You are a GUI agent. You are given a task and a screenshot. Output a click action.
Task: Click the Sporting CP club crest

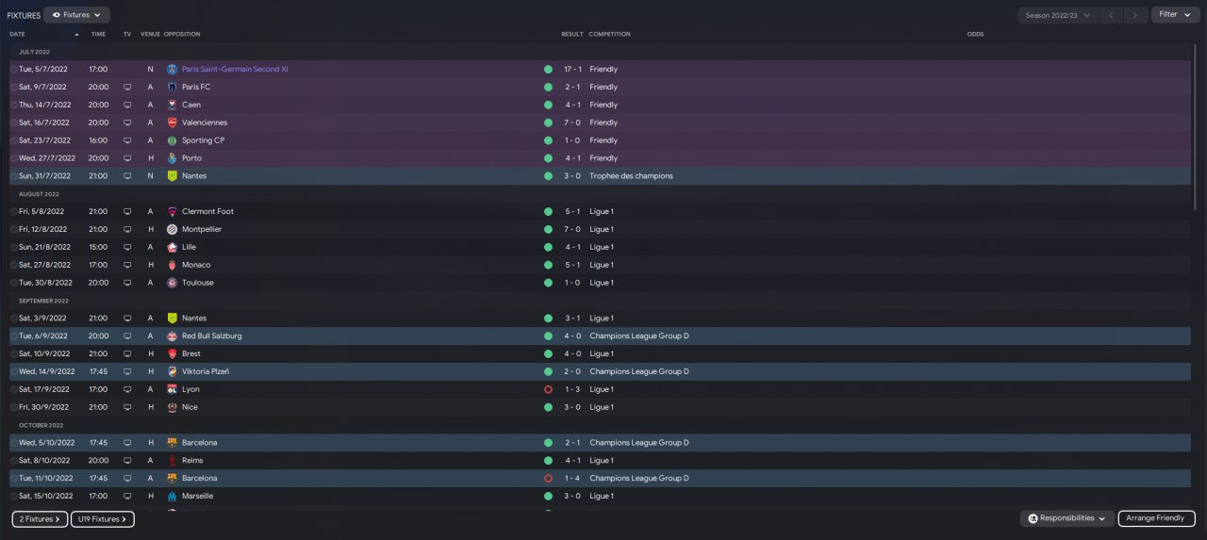pos(173,140)
